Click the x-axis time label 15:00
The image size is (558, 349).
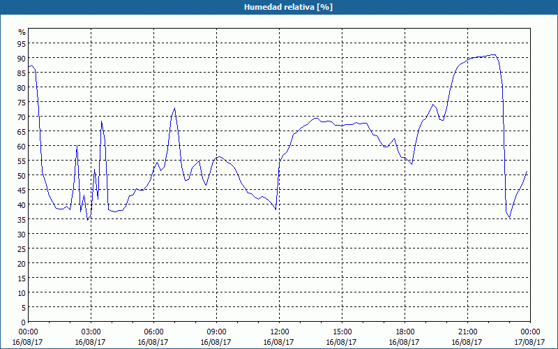[x=342, y=332]
